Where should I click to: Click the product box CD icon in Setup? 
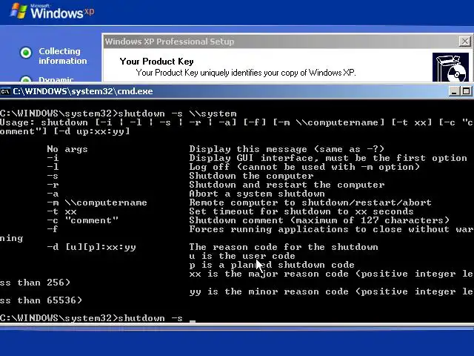450,67
